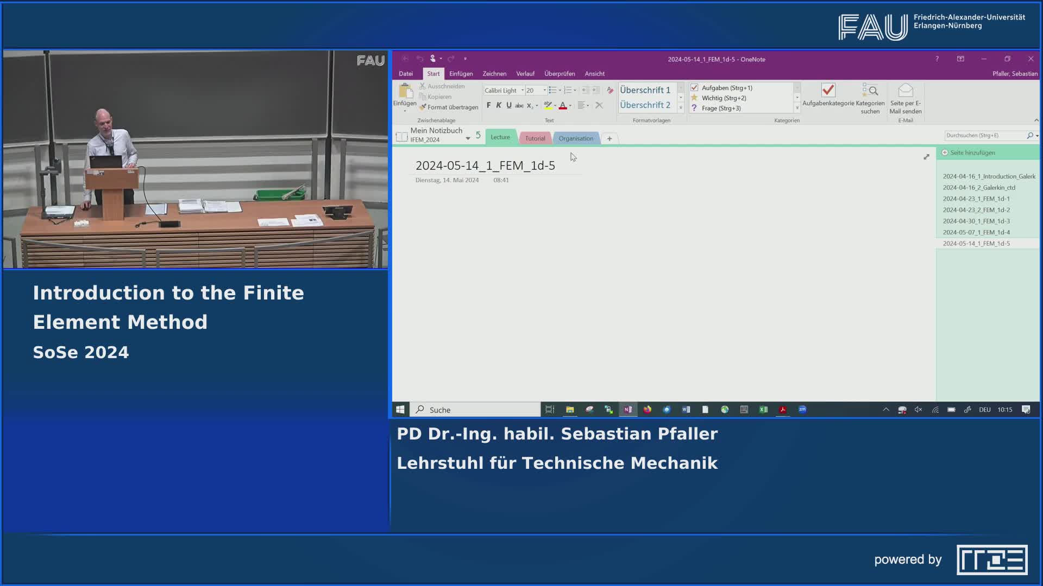This screenshot has width=1043, height=586.
Task: Select the page 2024-04-30_1_FEM_1d-3
Action: [976, 221]
